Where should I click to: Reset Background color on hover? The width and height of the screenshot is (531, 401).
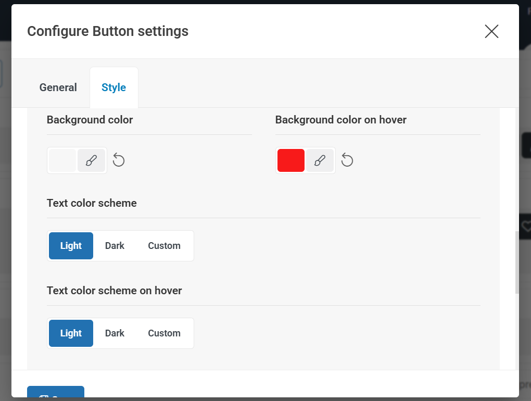[x=347, y=160]
